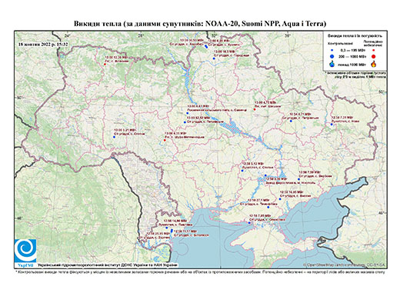Click red marker labeled 12.39 MW
Viewport: 400px width, 283px height.
[105, 65]
